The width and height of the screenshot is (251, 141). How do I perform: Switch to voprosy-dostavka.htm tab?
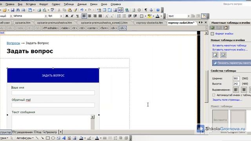(149, 23)
